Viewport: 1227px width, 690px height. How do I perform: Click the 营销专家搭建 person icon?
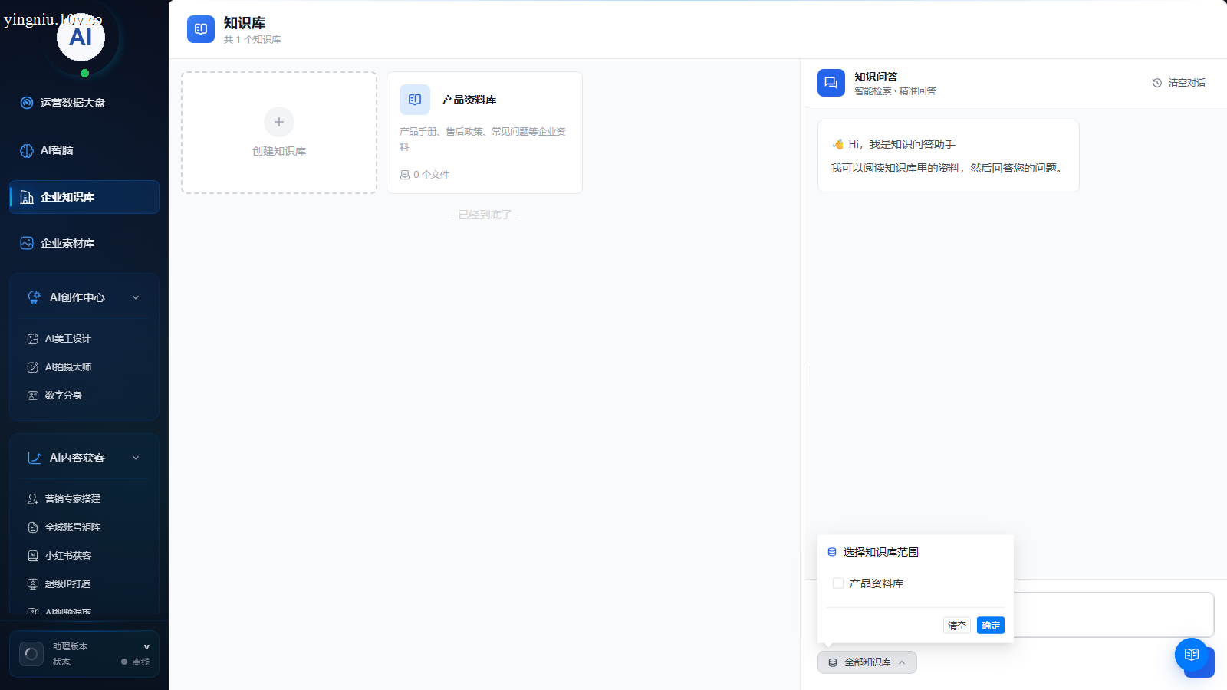coord(33,499)
